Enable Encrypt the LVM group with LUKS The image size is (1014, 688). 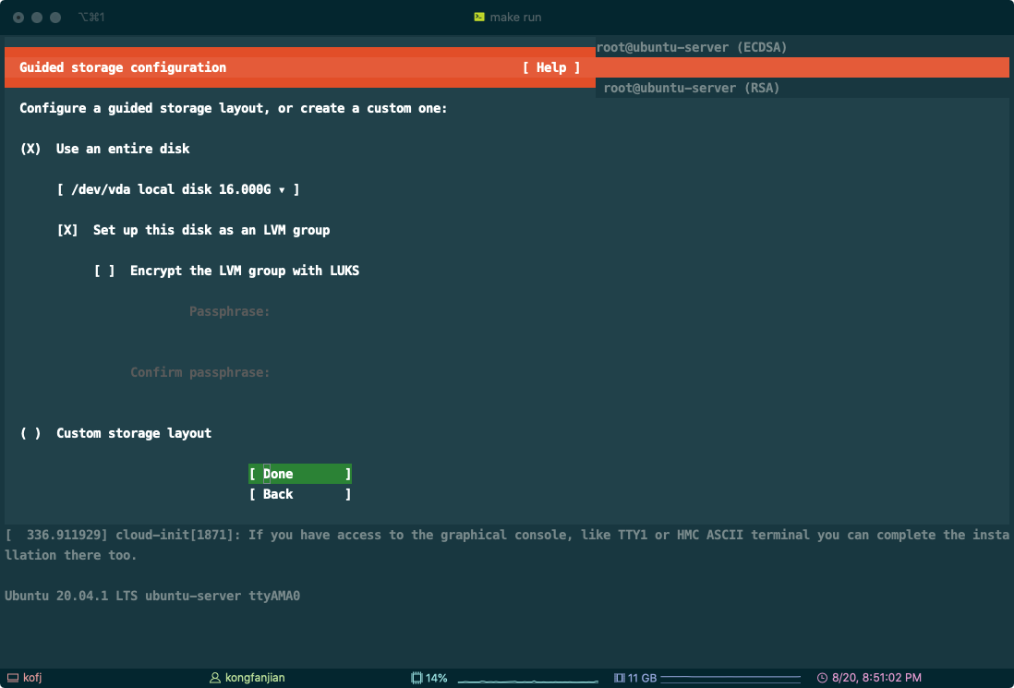[104, 271]
